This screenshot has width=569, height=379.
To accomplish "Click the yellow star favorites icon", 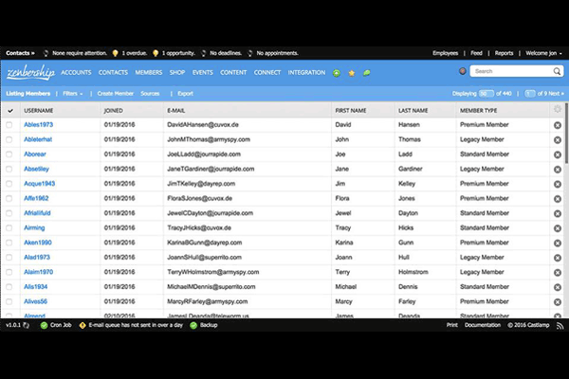I will tap(352, 73).
